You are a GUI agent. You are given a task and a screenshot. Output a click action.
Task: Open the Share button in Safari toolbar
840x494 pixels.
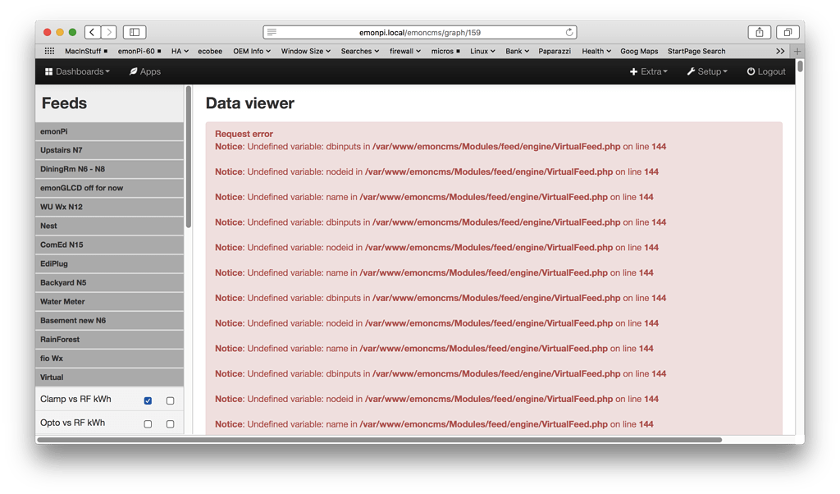click(x=759, y=32)
